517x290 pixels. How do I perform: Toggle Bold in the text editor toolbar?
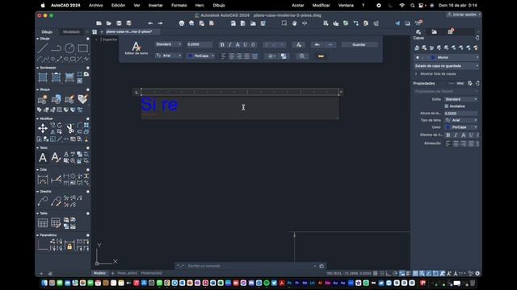tap(222, 45)
